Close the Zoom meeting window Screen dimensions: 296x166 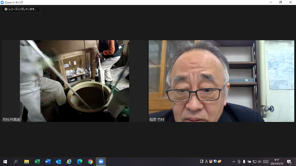290,2
